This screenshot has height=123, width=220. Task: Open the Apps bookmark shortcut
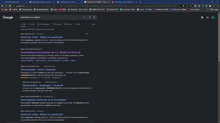click(x=4, y=10)
